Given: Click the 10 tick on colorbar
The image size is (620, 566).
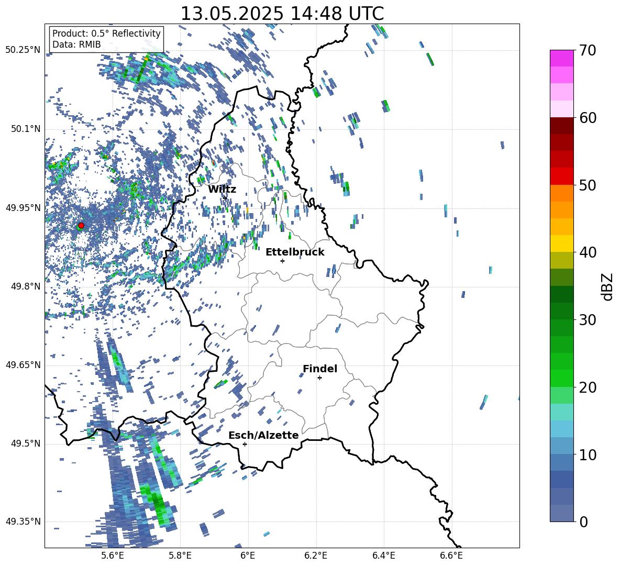Looking at the screenshot, I should pos(588,454).
